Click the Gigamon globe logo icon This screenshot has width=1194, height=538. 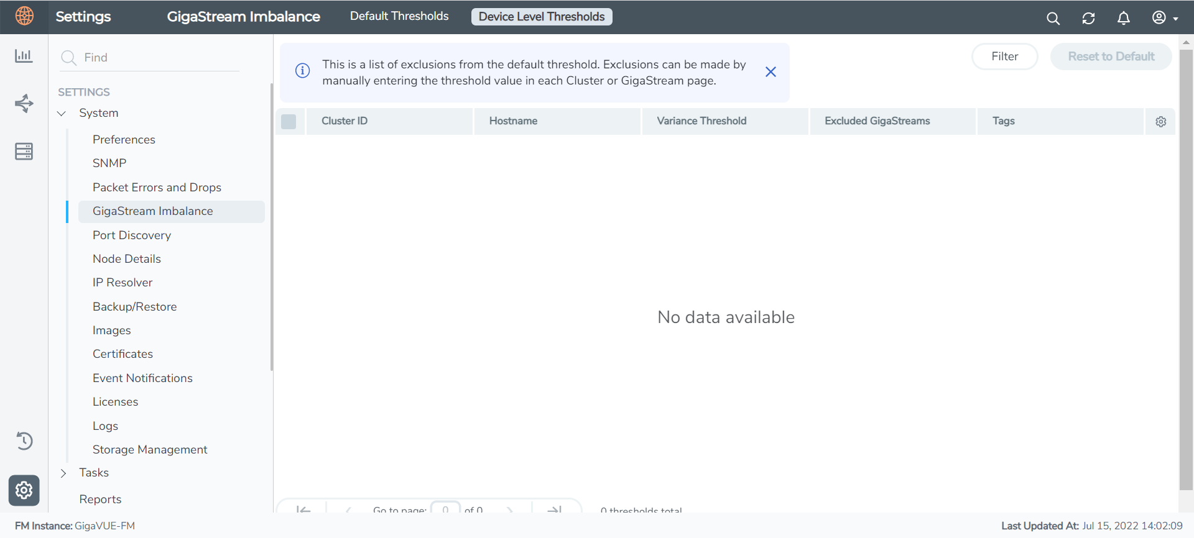tap(24, 16)
